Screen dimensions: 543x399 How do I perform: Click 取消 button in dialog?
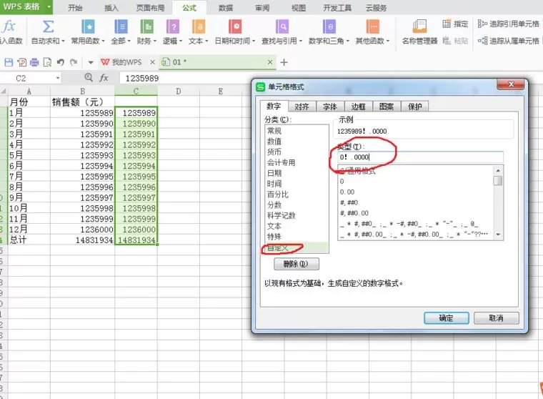click(x=497, y=318)
